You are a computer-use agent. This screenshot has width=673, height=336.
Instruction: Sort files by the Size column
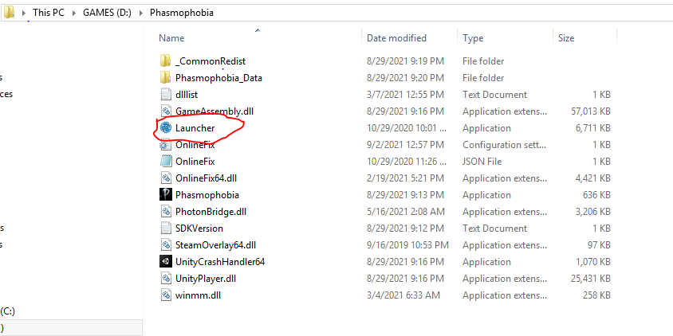point(566,38)
